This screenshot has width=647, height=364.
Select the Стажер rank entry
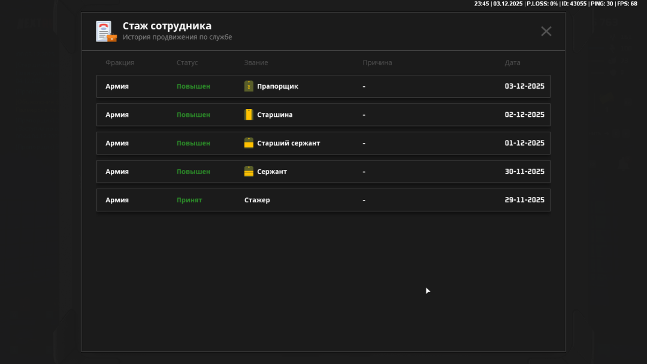coord(257,200)
